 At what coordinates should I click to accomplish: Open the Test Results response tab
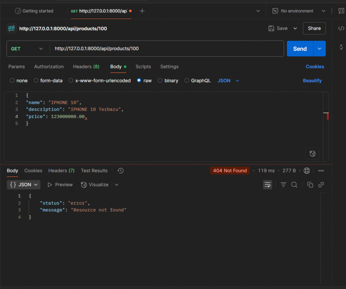(94, 171)
